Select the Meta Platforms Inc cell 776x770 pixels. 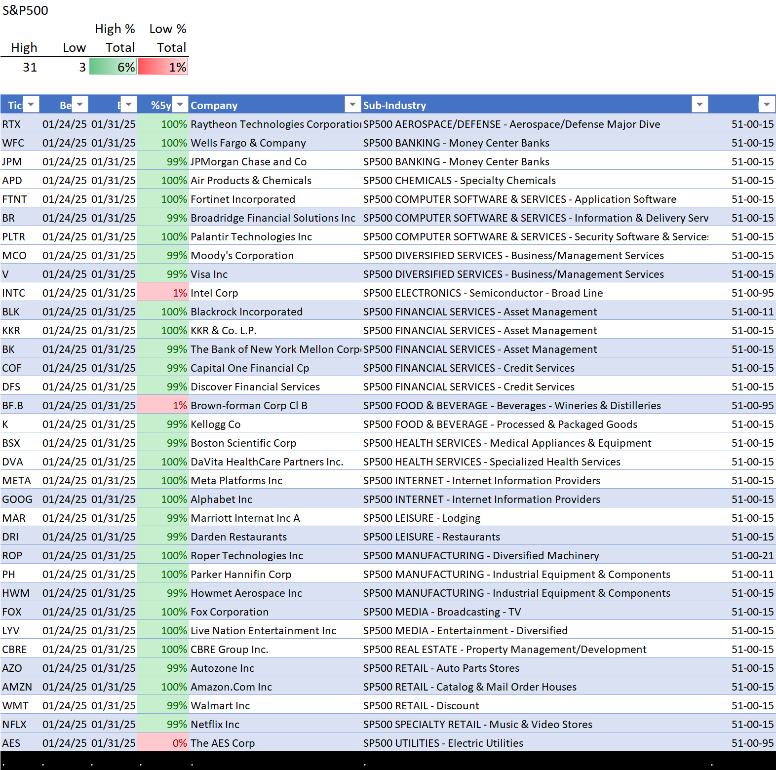[x=275, y=480]
